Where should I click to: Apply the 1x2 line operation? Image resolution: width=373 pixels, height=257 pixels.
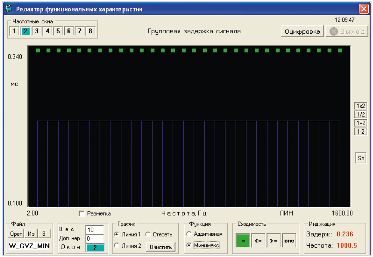pos(361,106)
